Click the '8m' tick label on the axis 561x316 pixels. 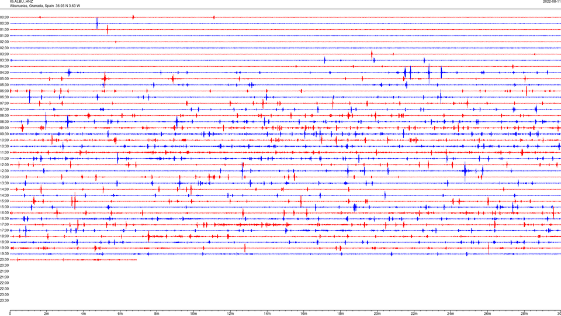157,314
